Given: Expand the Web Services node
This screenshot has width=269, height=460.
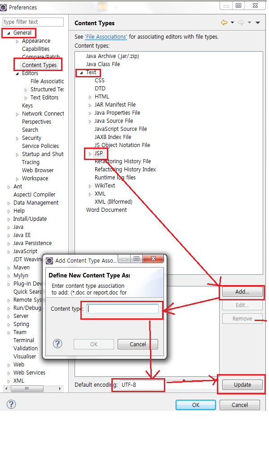Looking at the screenshot, I should [9, 373].
